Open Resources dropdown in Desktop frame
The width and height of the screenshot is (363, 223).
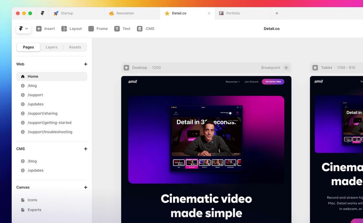point(232,82)
